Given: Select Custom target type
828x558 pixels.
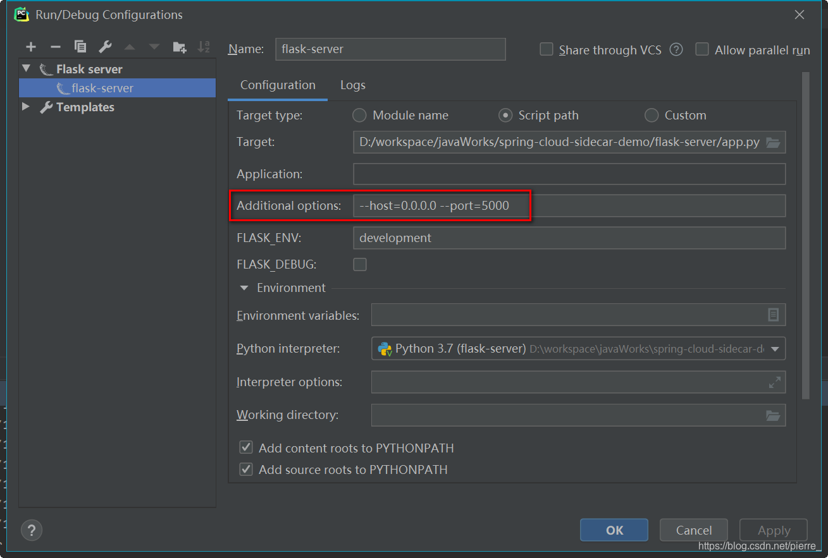Looking at the screenshot, I should point(652,115).
